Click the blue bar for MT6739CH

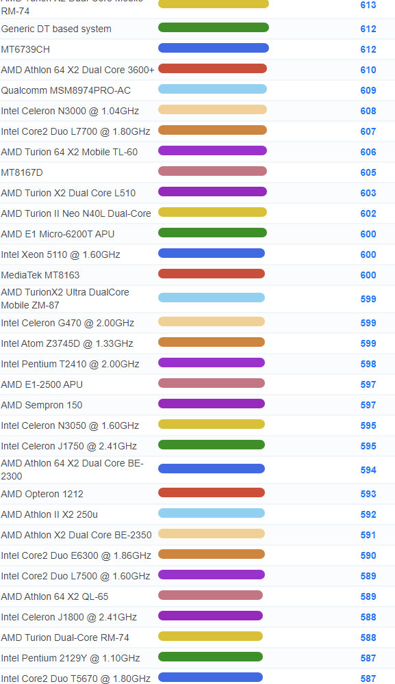(214, 48)
